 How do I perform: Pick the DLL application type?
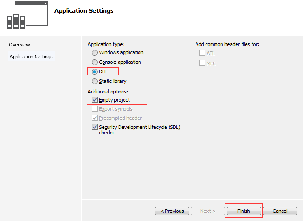click(95, 72)
